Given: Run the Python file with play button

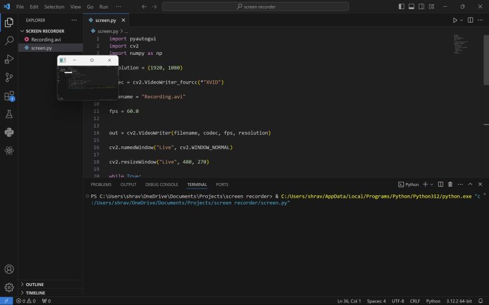Looking at the screenshot, I should coord(455,20).
